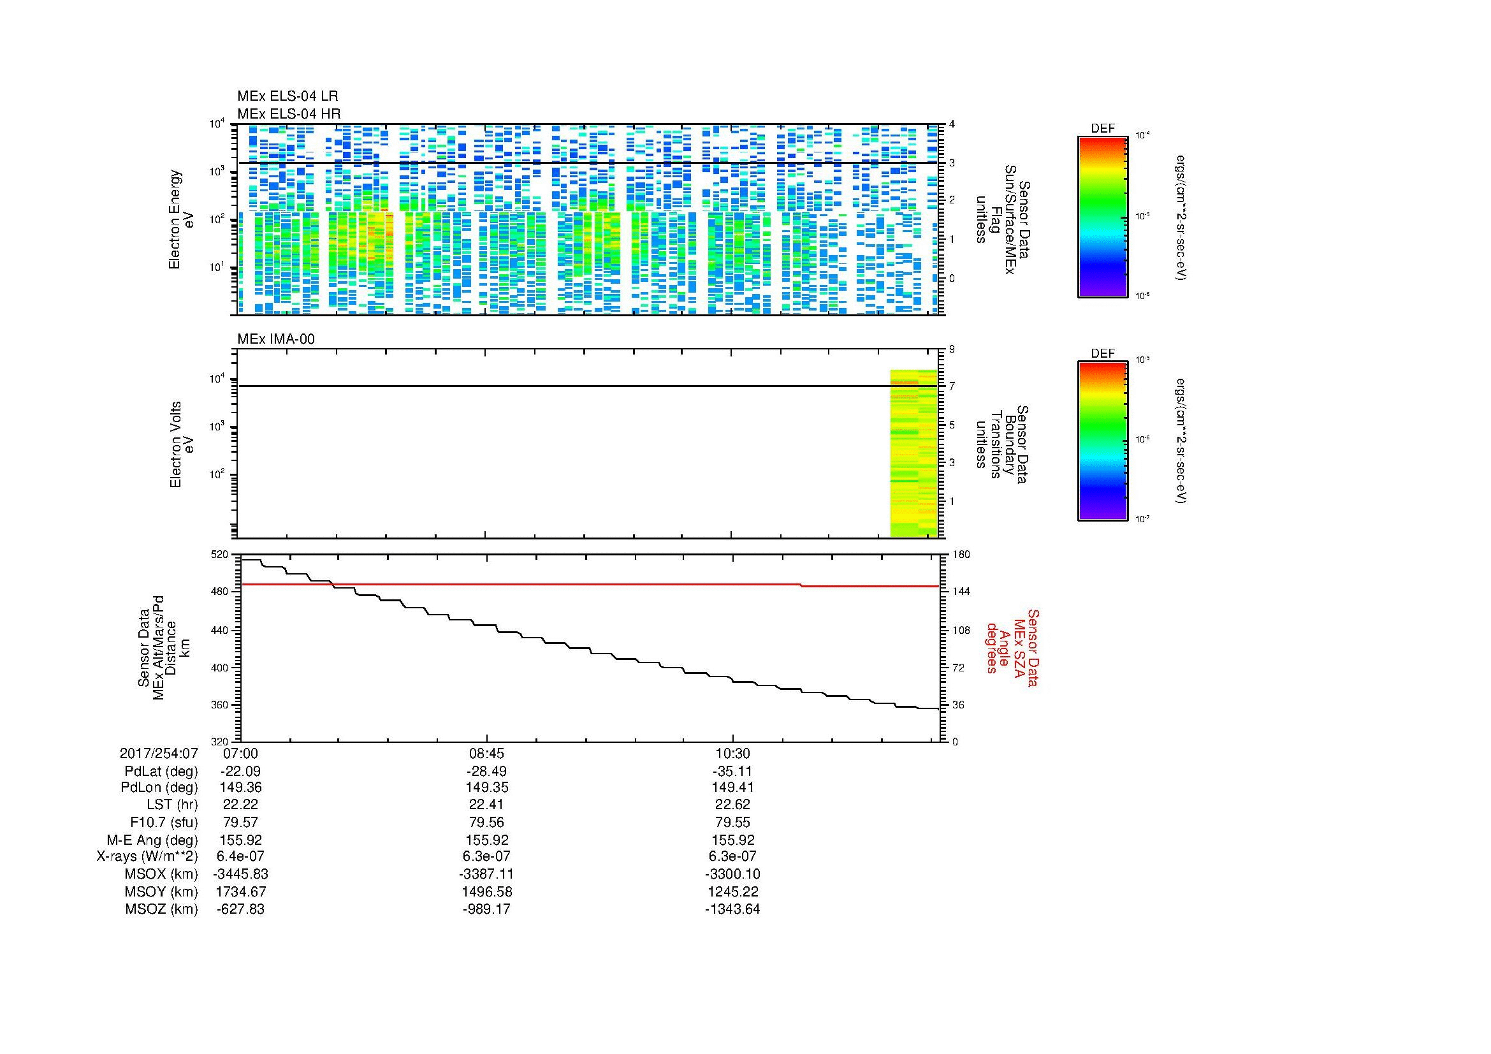Click the Electron Volts eV axis label
This screenshot has width=1491, height=1054.
tap(182, 444)
